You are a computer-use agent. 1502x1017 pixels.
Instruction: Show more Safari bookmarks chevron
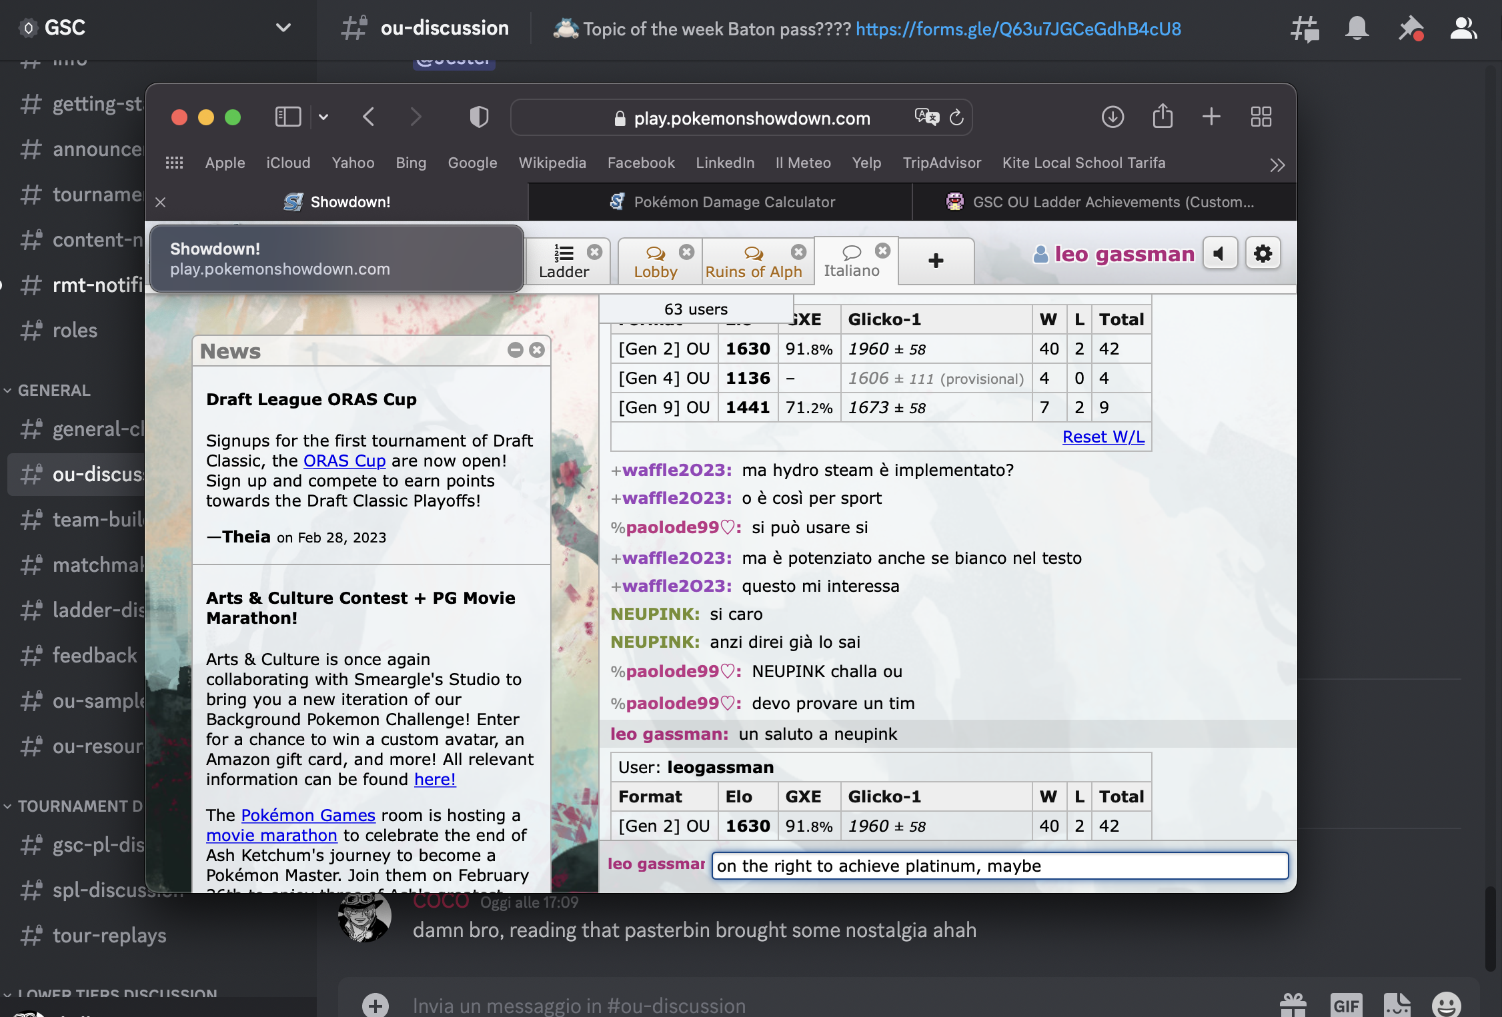click(1277, 165)
